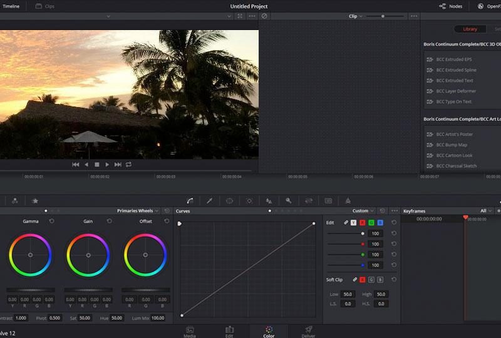Select the Qualifier eyedropper tool
Screen dimensions: 501x338
point(210,201)
